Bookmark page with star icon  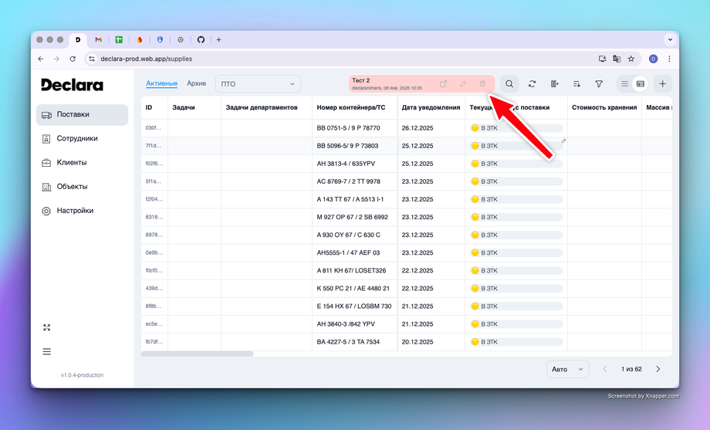[x=631, y=59]
